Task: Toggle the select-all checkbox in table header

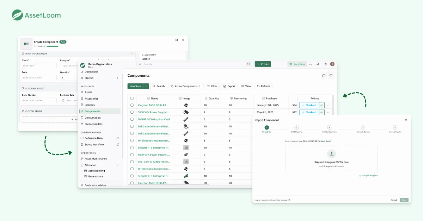Action: click(132, 99)
